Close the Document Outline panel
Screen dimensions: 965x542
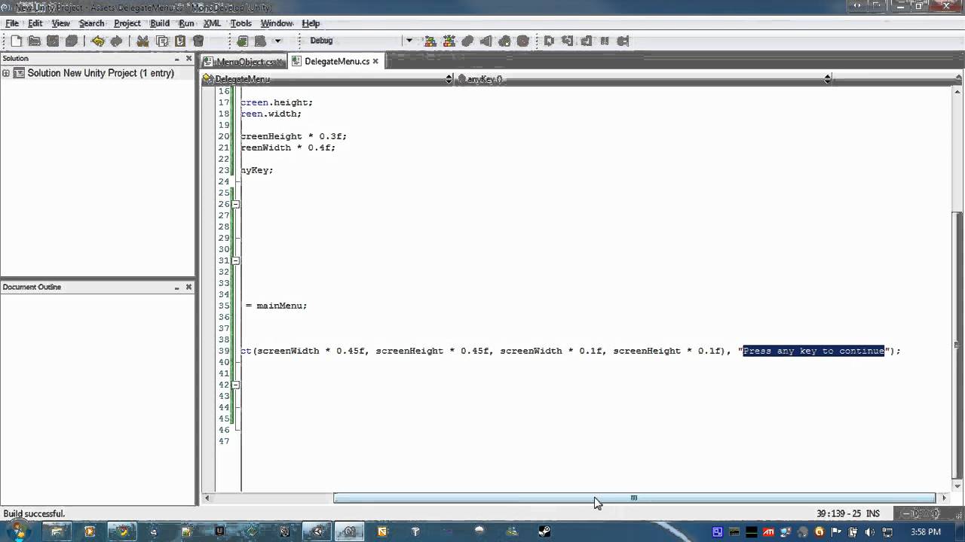point(188,287)
